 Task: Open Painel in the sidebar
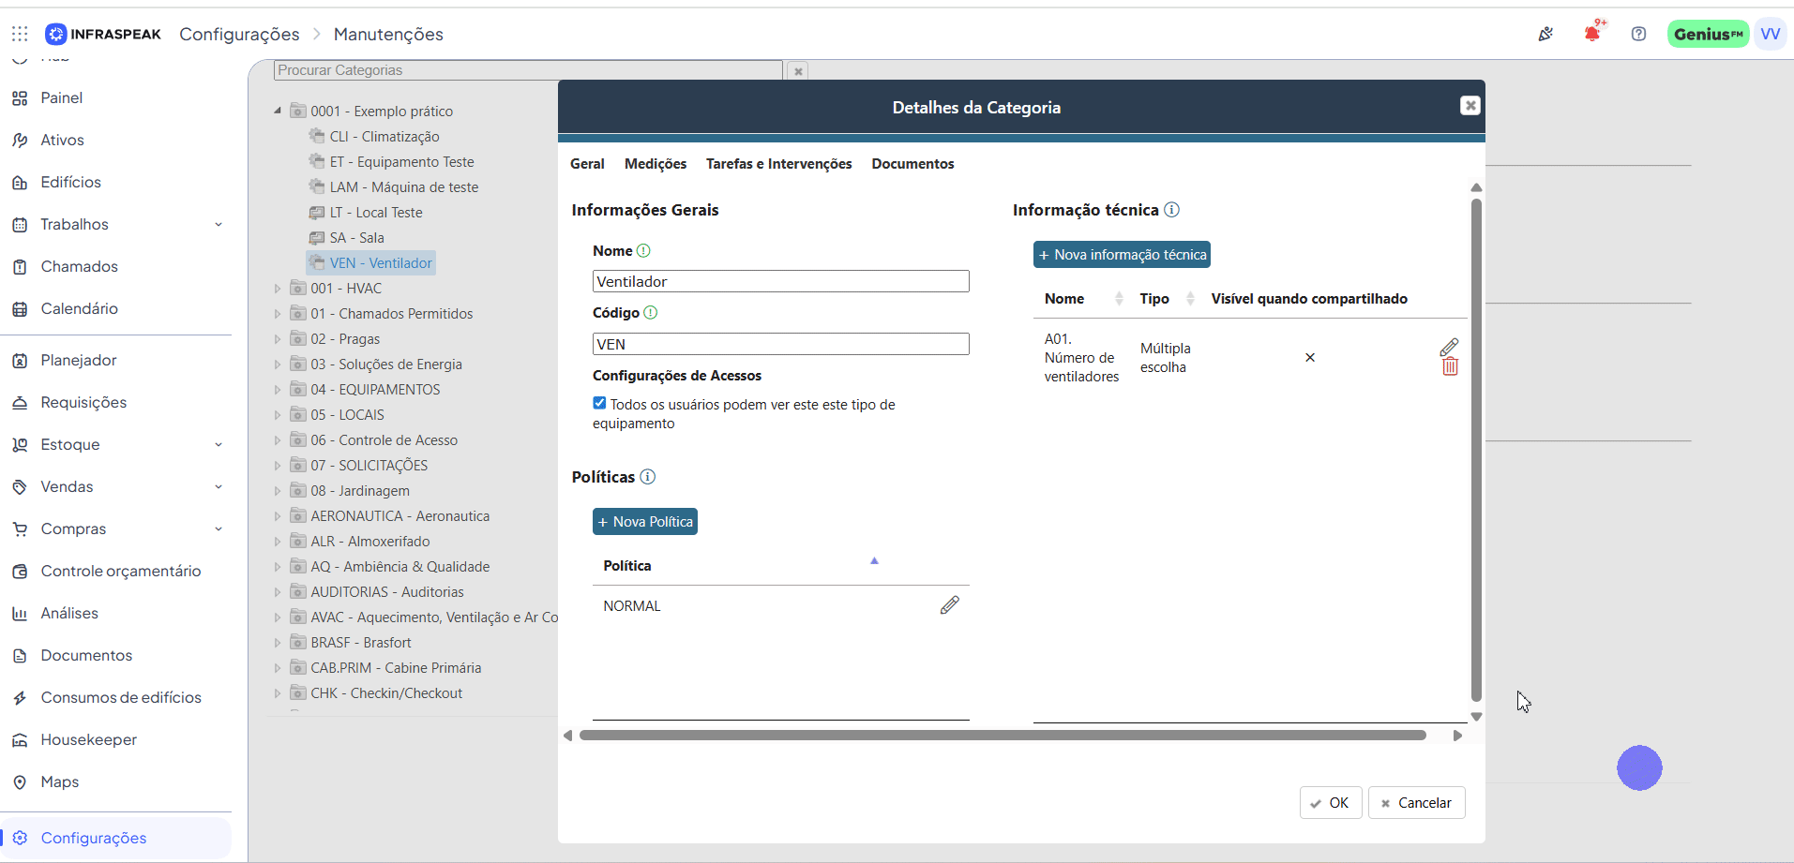coord(61,97)
